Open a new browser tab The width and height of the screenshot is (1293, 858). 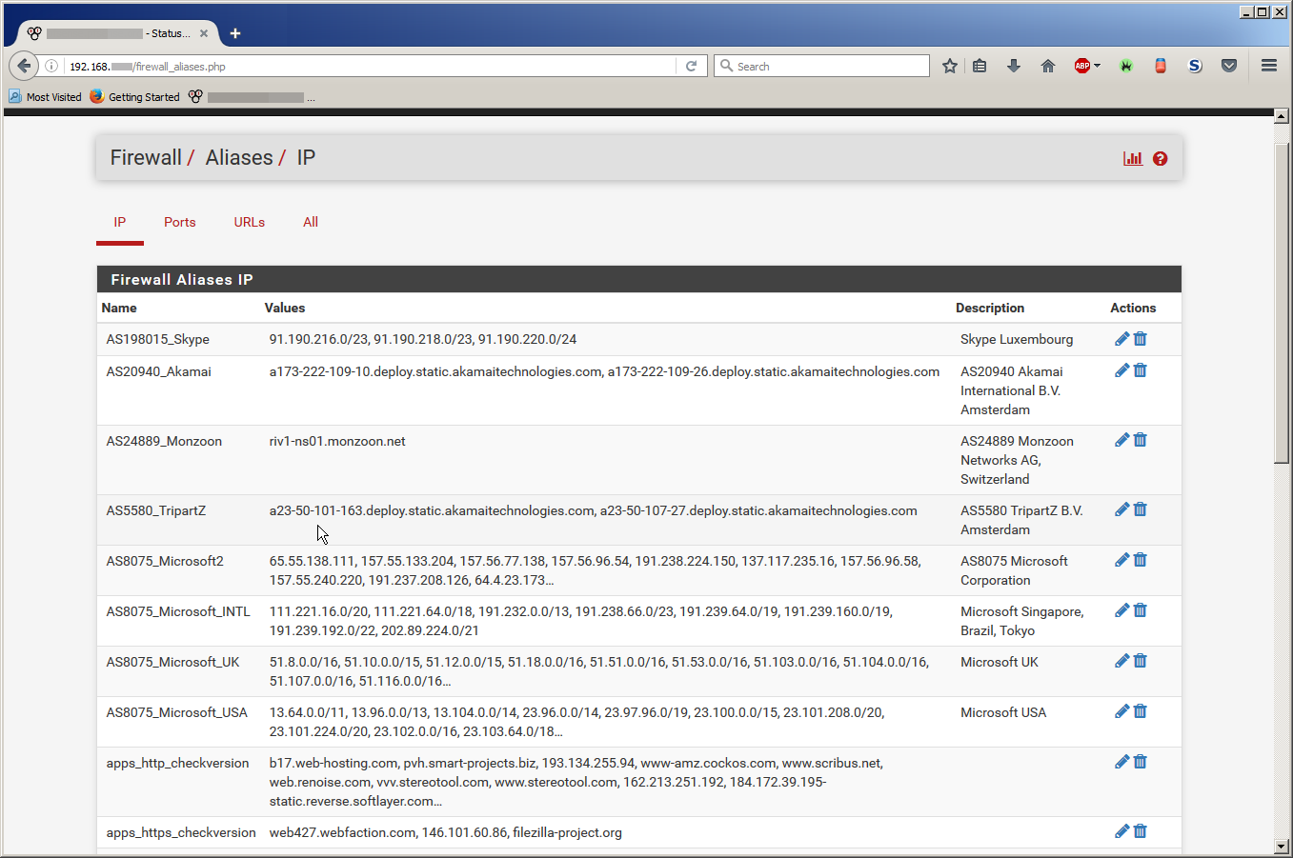[x=235, y=33]
